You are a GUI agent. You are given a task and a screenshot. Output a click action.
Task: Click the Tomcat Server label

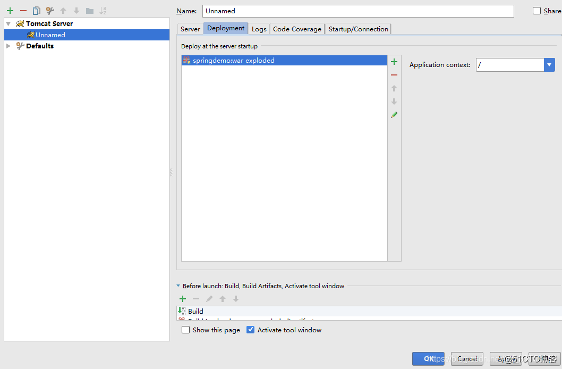[x=49, y=24]
